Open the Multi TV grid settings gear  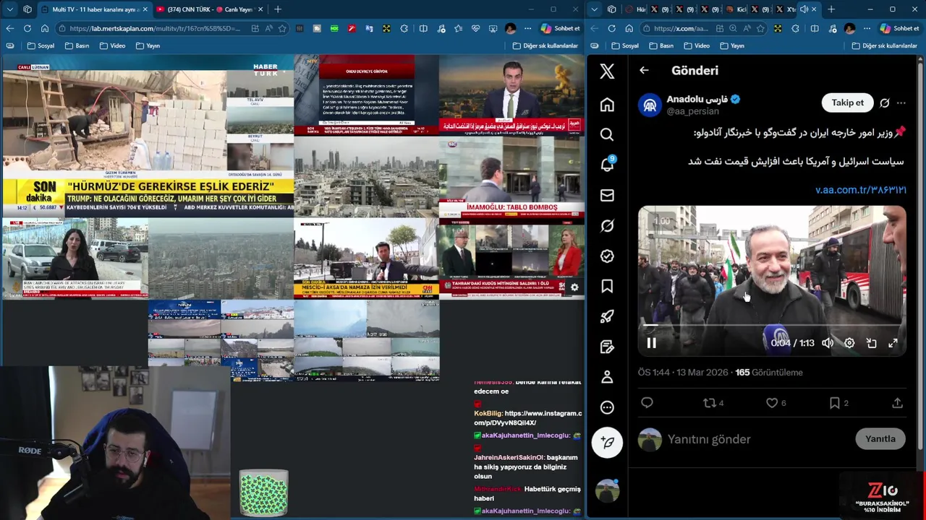coord(574,287)
